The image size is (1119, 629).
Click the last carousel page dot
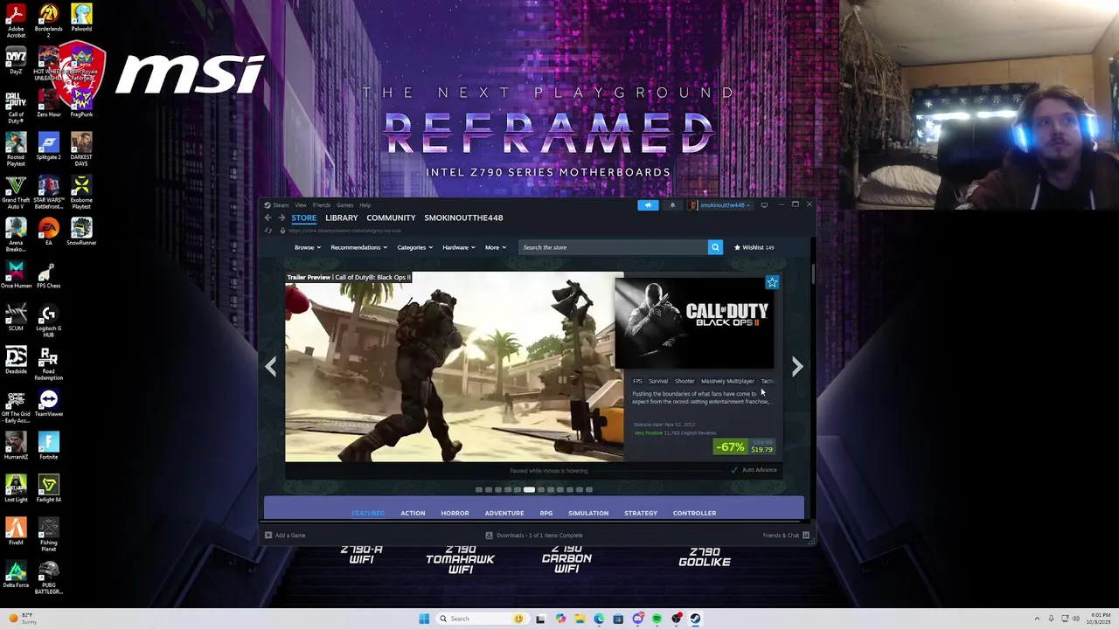tap(589, 490)
